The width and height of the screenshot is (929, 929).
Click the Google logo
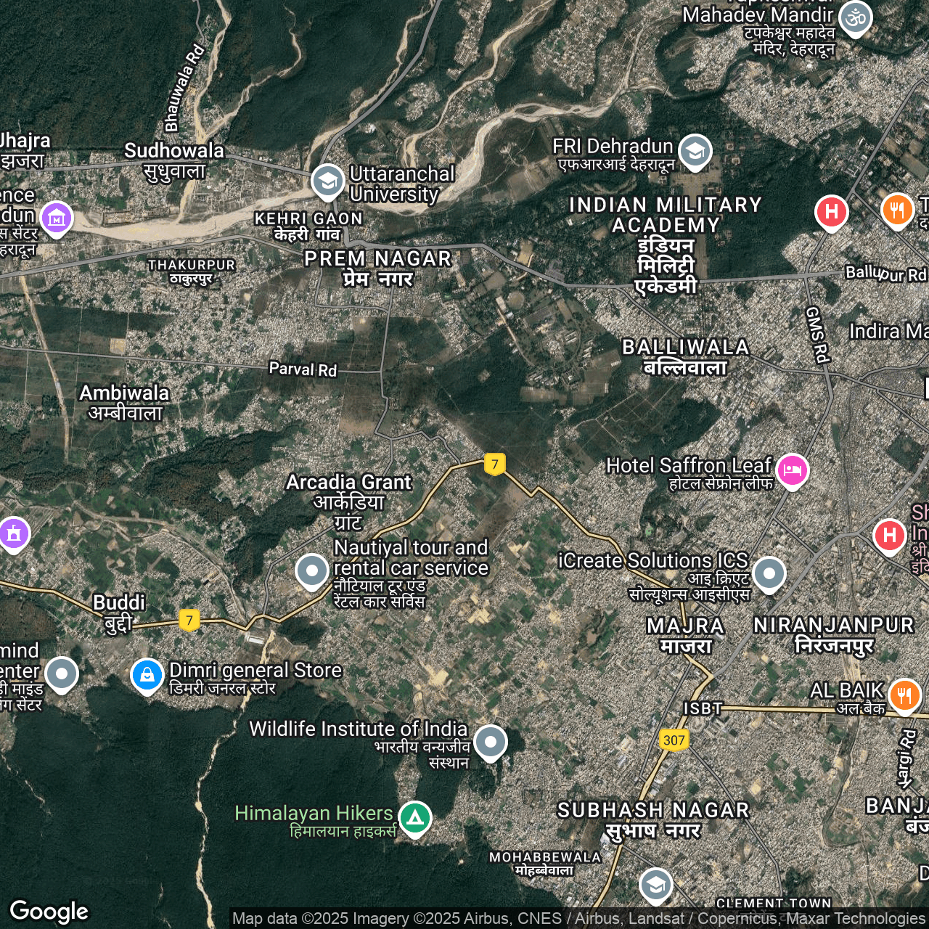pos(49,911)
